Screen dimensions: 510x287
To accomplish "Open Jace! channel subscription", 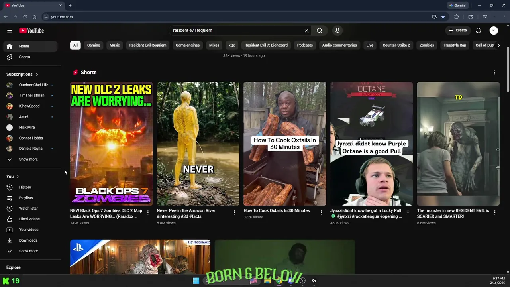I will [x=30, y=117].
